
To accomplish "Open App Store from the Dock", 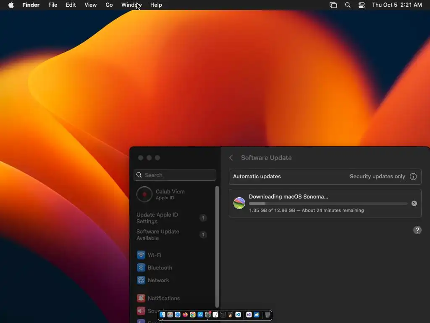I will pos(200,315).
